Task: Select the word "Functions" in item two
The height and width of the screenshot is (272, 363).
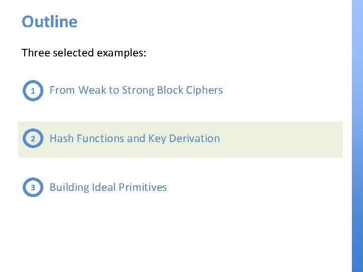Action: coord(100,139)
